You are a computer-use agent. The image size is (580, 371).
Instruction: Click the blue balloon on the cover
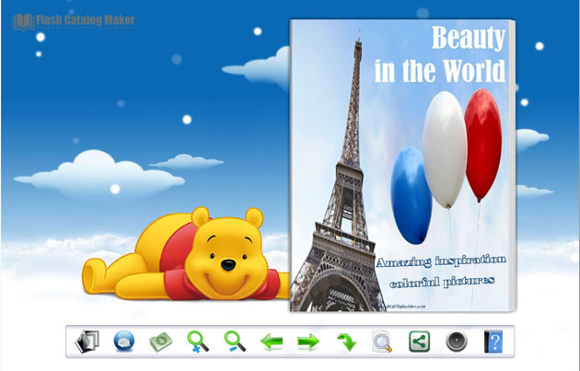coord(411,192)
